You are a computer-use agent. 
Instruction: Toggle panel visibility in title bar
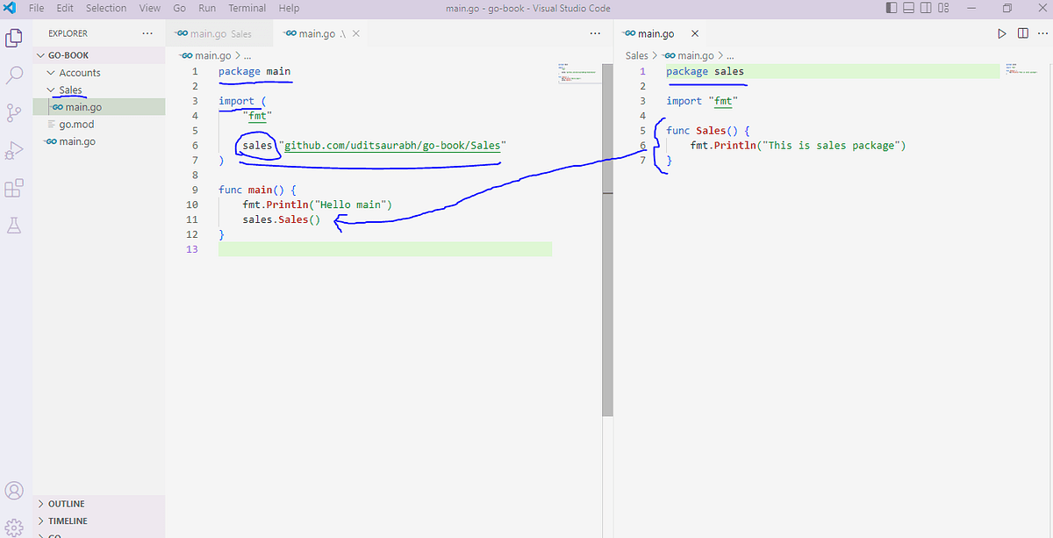pyautogui.click(x=906, y=8)
